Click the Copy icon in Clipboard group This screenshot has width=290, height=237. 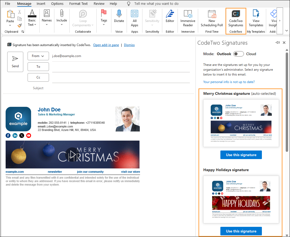(x=20, y=19)
